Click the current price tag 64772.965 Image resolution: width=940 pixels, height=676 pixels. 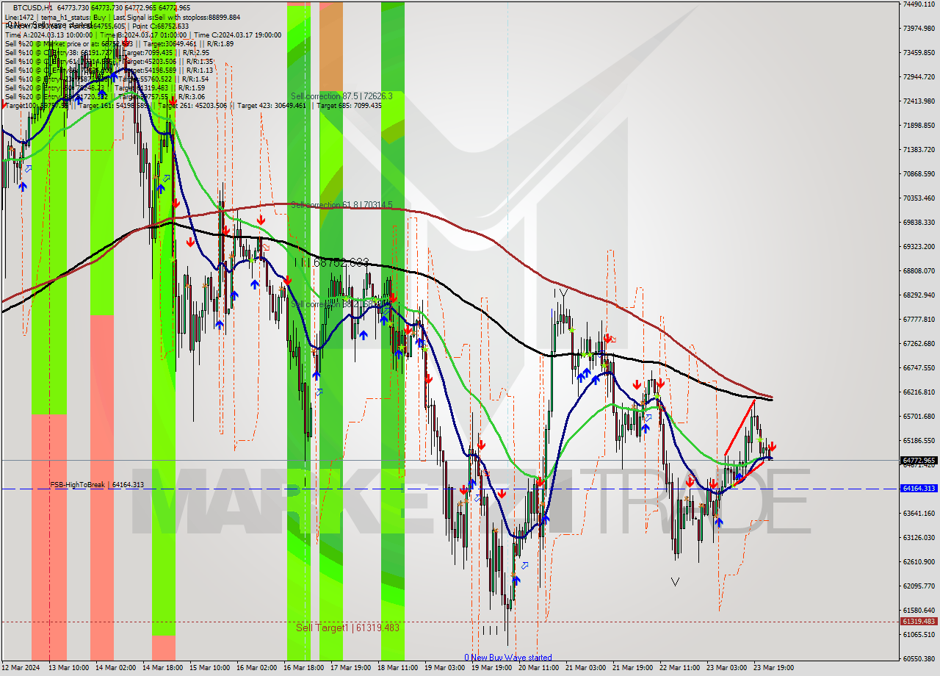pyautogui.click(x=919, y=461)
